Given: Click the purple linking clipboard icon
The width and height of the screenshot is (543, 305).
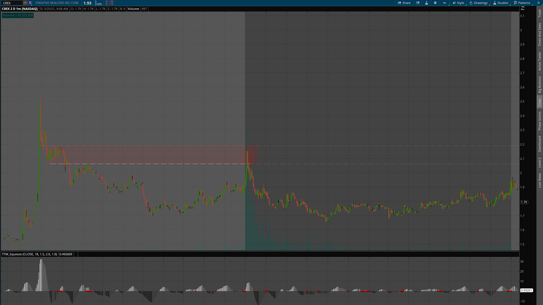Looking at the screenshot, I should 30,3.
